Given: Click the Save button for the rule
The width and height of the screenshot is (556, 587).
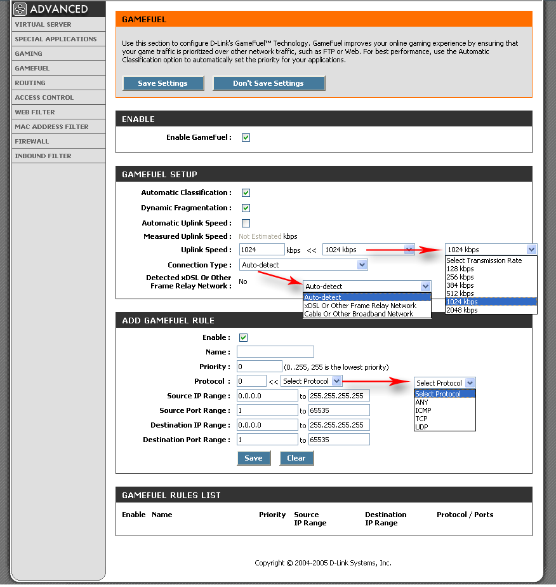Looking at the screenshot, I should coord(253,458).
